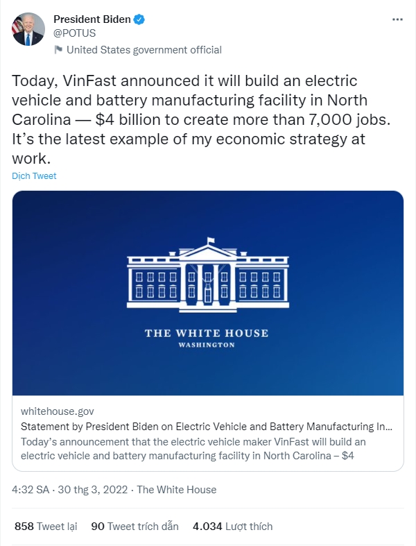Image resolution: width=416 pixels, height=546 pixels.
Task: Click President Biden's profile avatar
Action: (28, 29)
